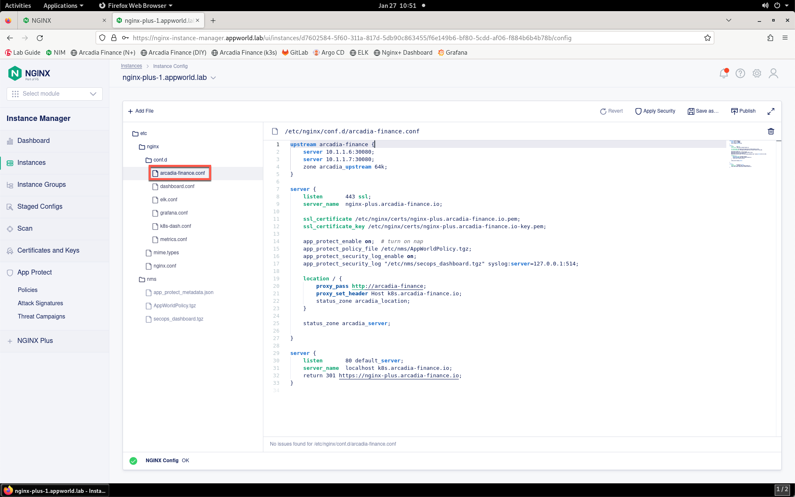
Task: Open the settings gear icon
Action: pyautogui.click(x=757, y=73)
